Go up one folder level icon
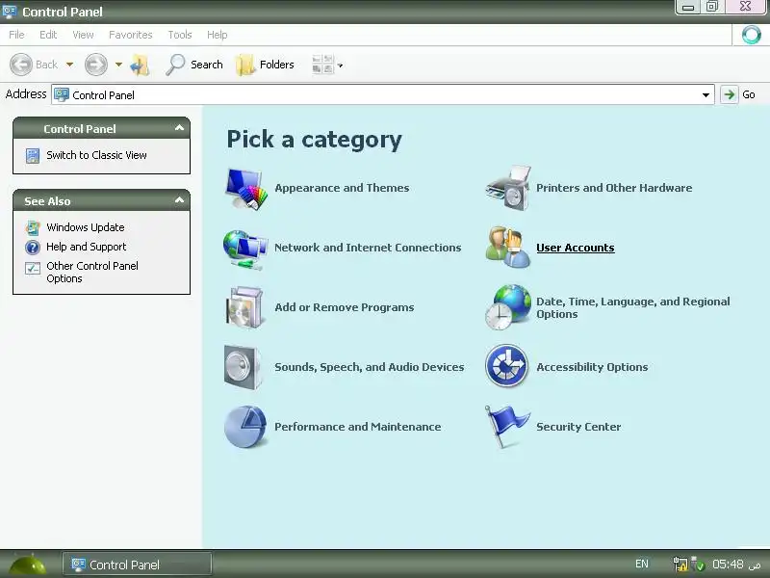 [x=140, y=65]
